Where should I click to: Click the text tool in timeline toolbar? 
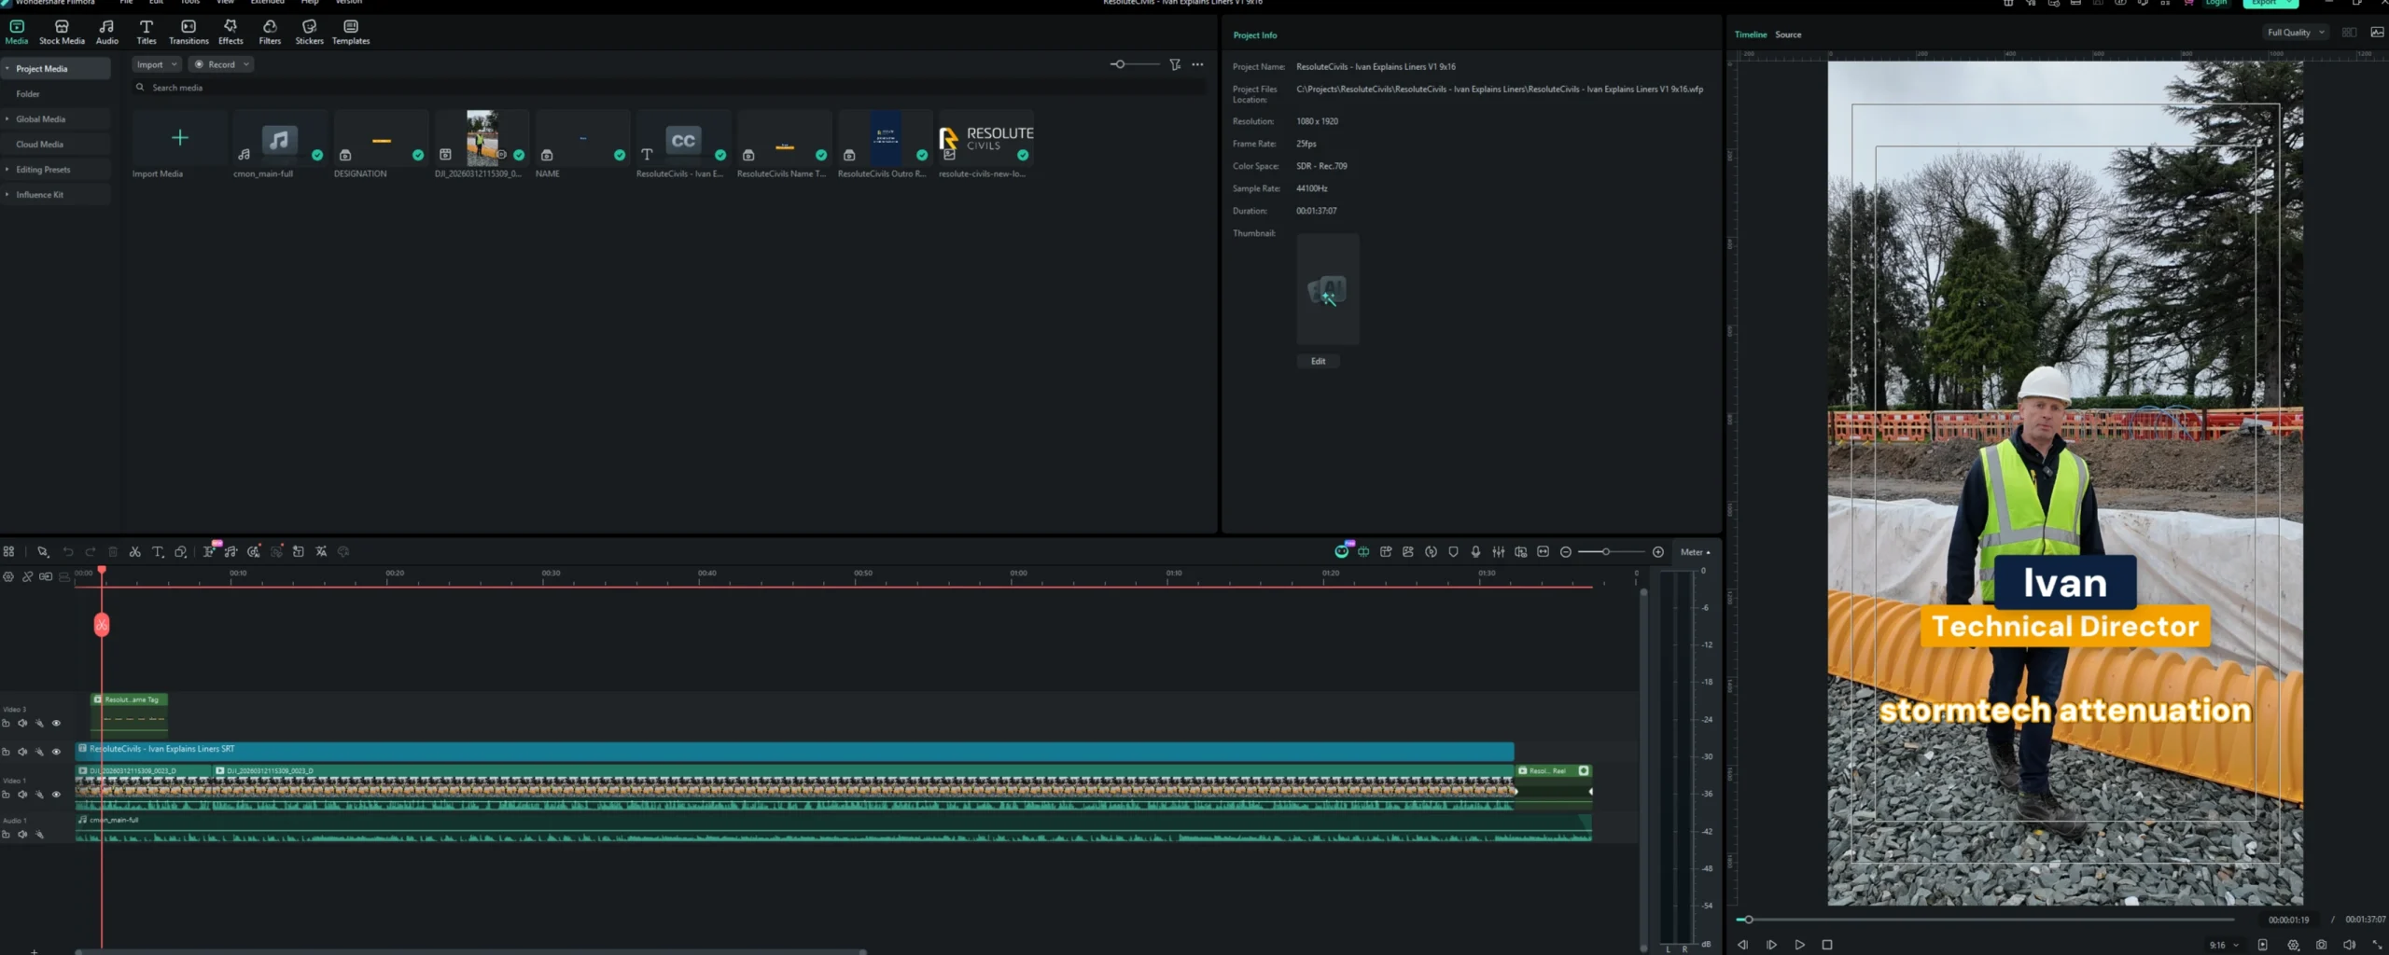pos(158,552)
